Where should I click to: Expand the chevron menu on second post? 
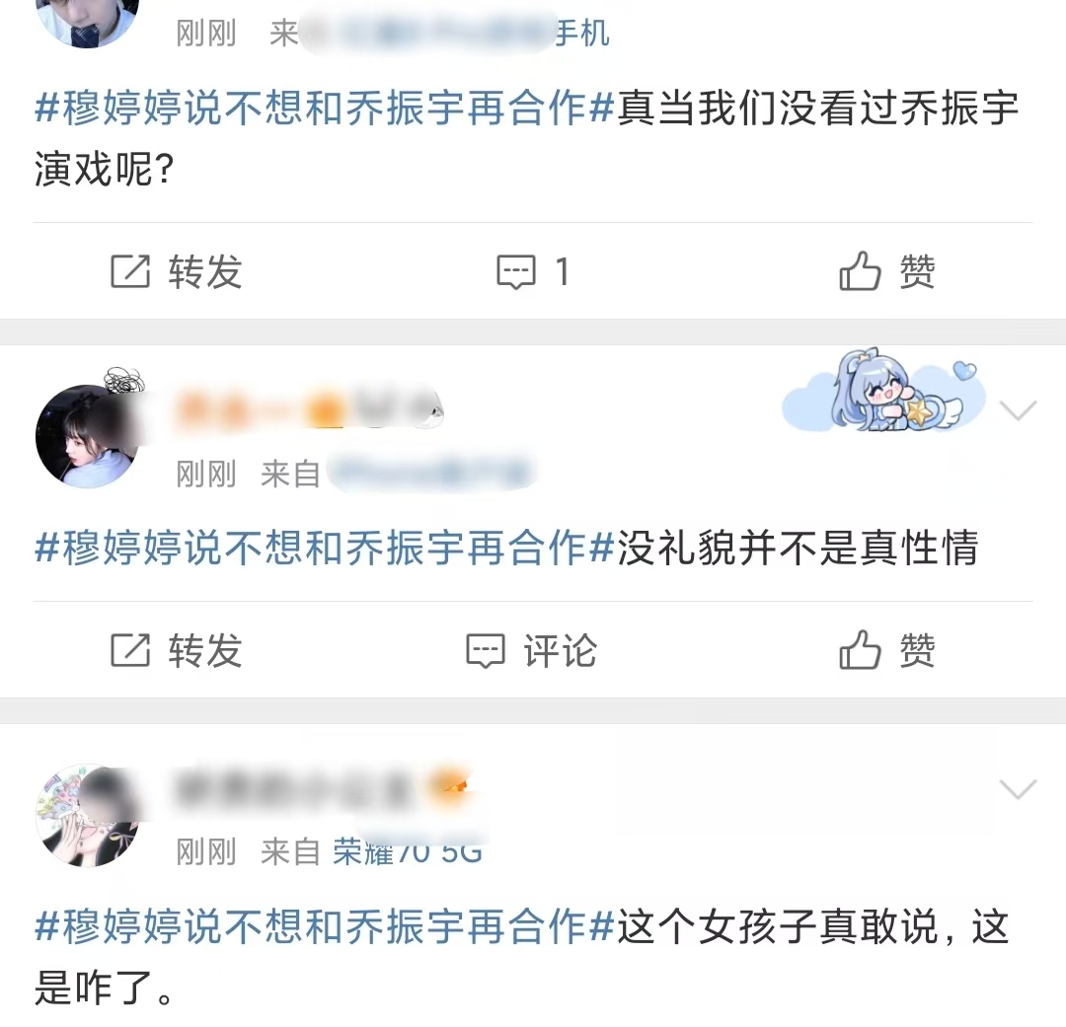1018,409
